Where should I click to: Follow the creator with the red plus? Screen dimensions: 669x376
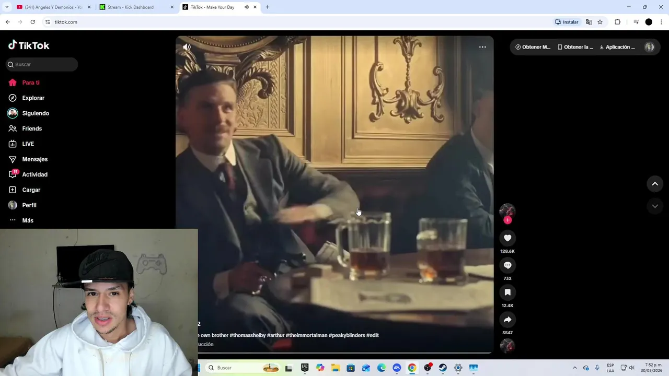click(507, 220)
